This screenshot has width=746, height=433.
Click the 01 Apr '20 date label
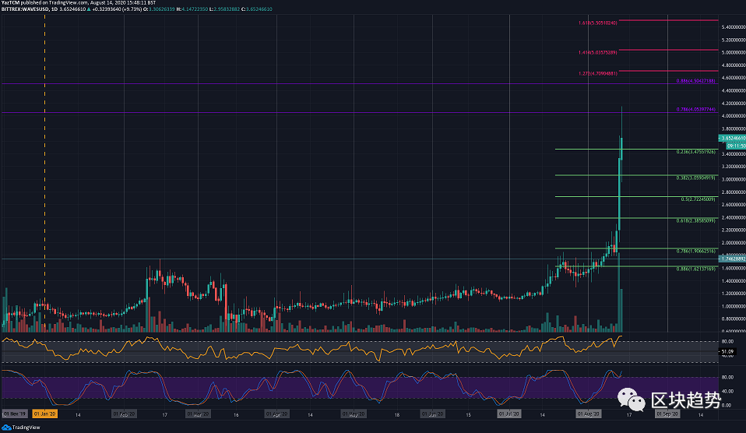[x=276, y=414]
